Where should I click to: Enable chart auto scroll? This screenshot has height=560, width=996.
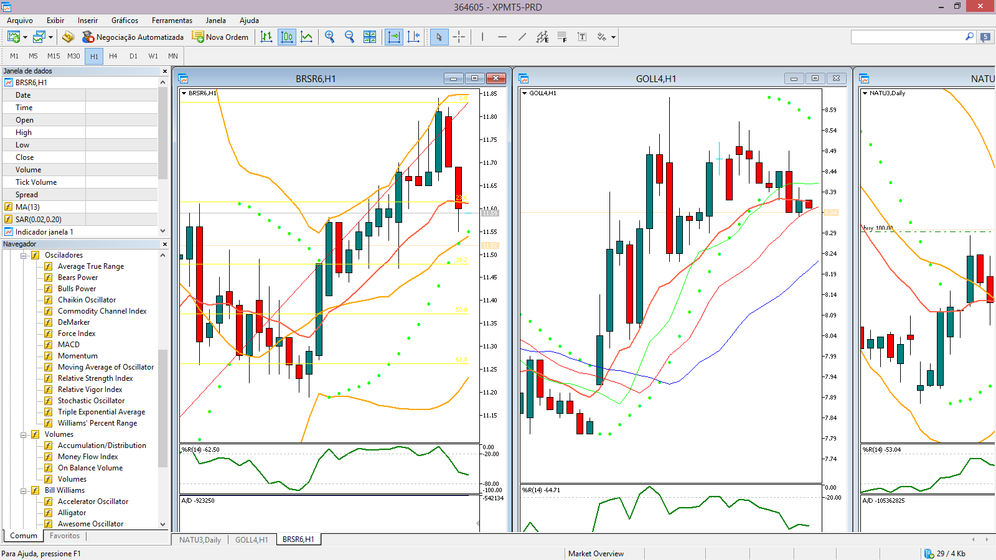(x=393, y=37)
